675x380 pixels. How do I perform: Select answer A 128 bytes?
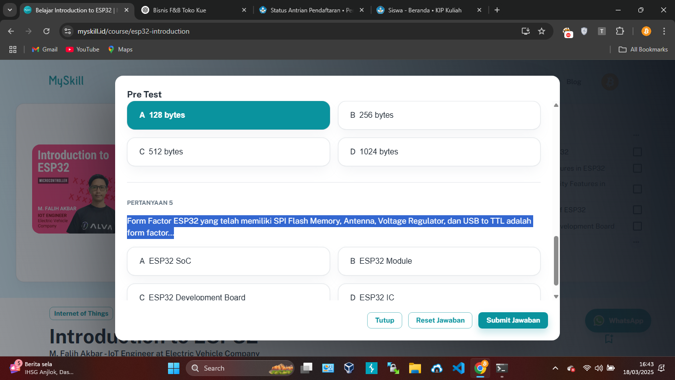pyautogui.click(x=228, y=115)
